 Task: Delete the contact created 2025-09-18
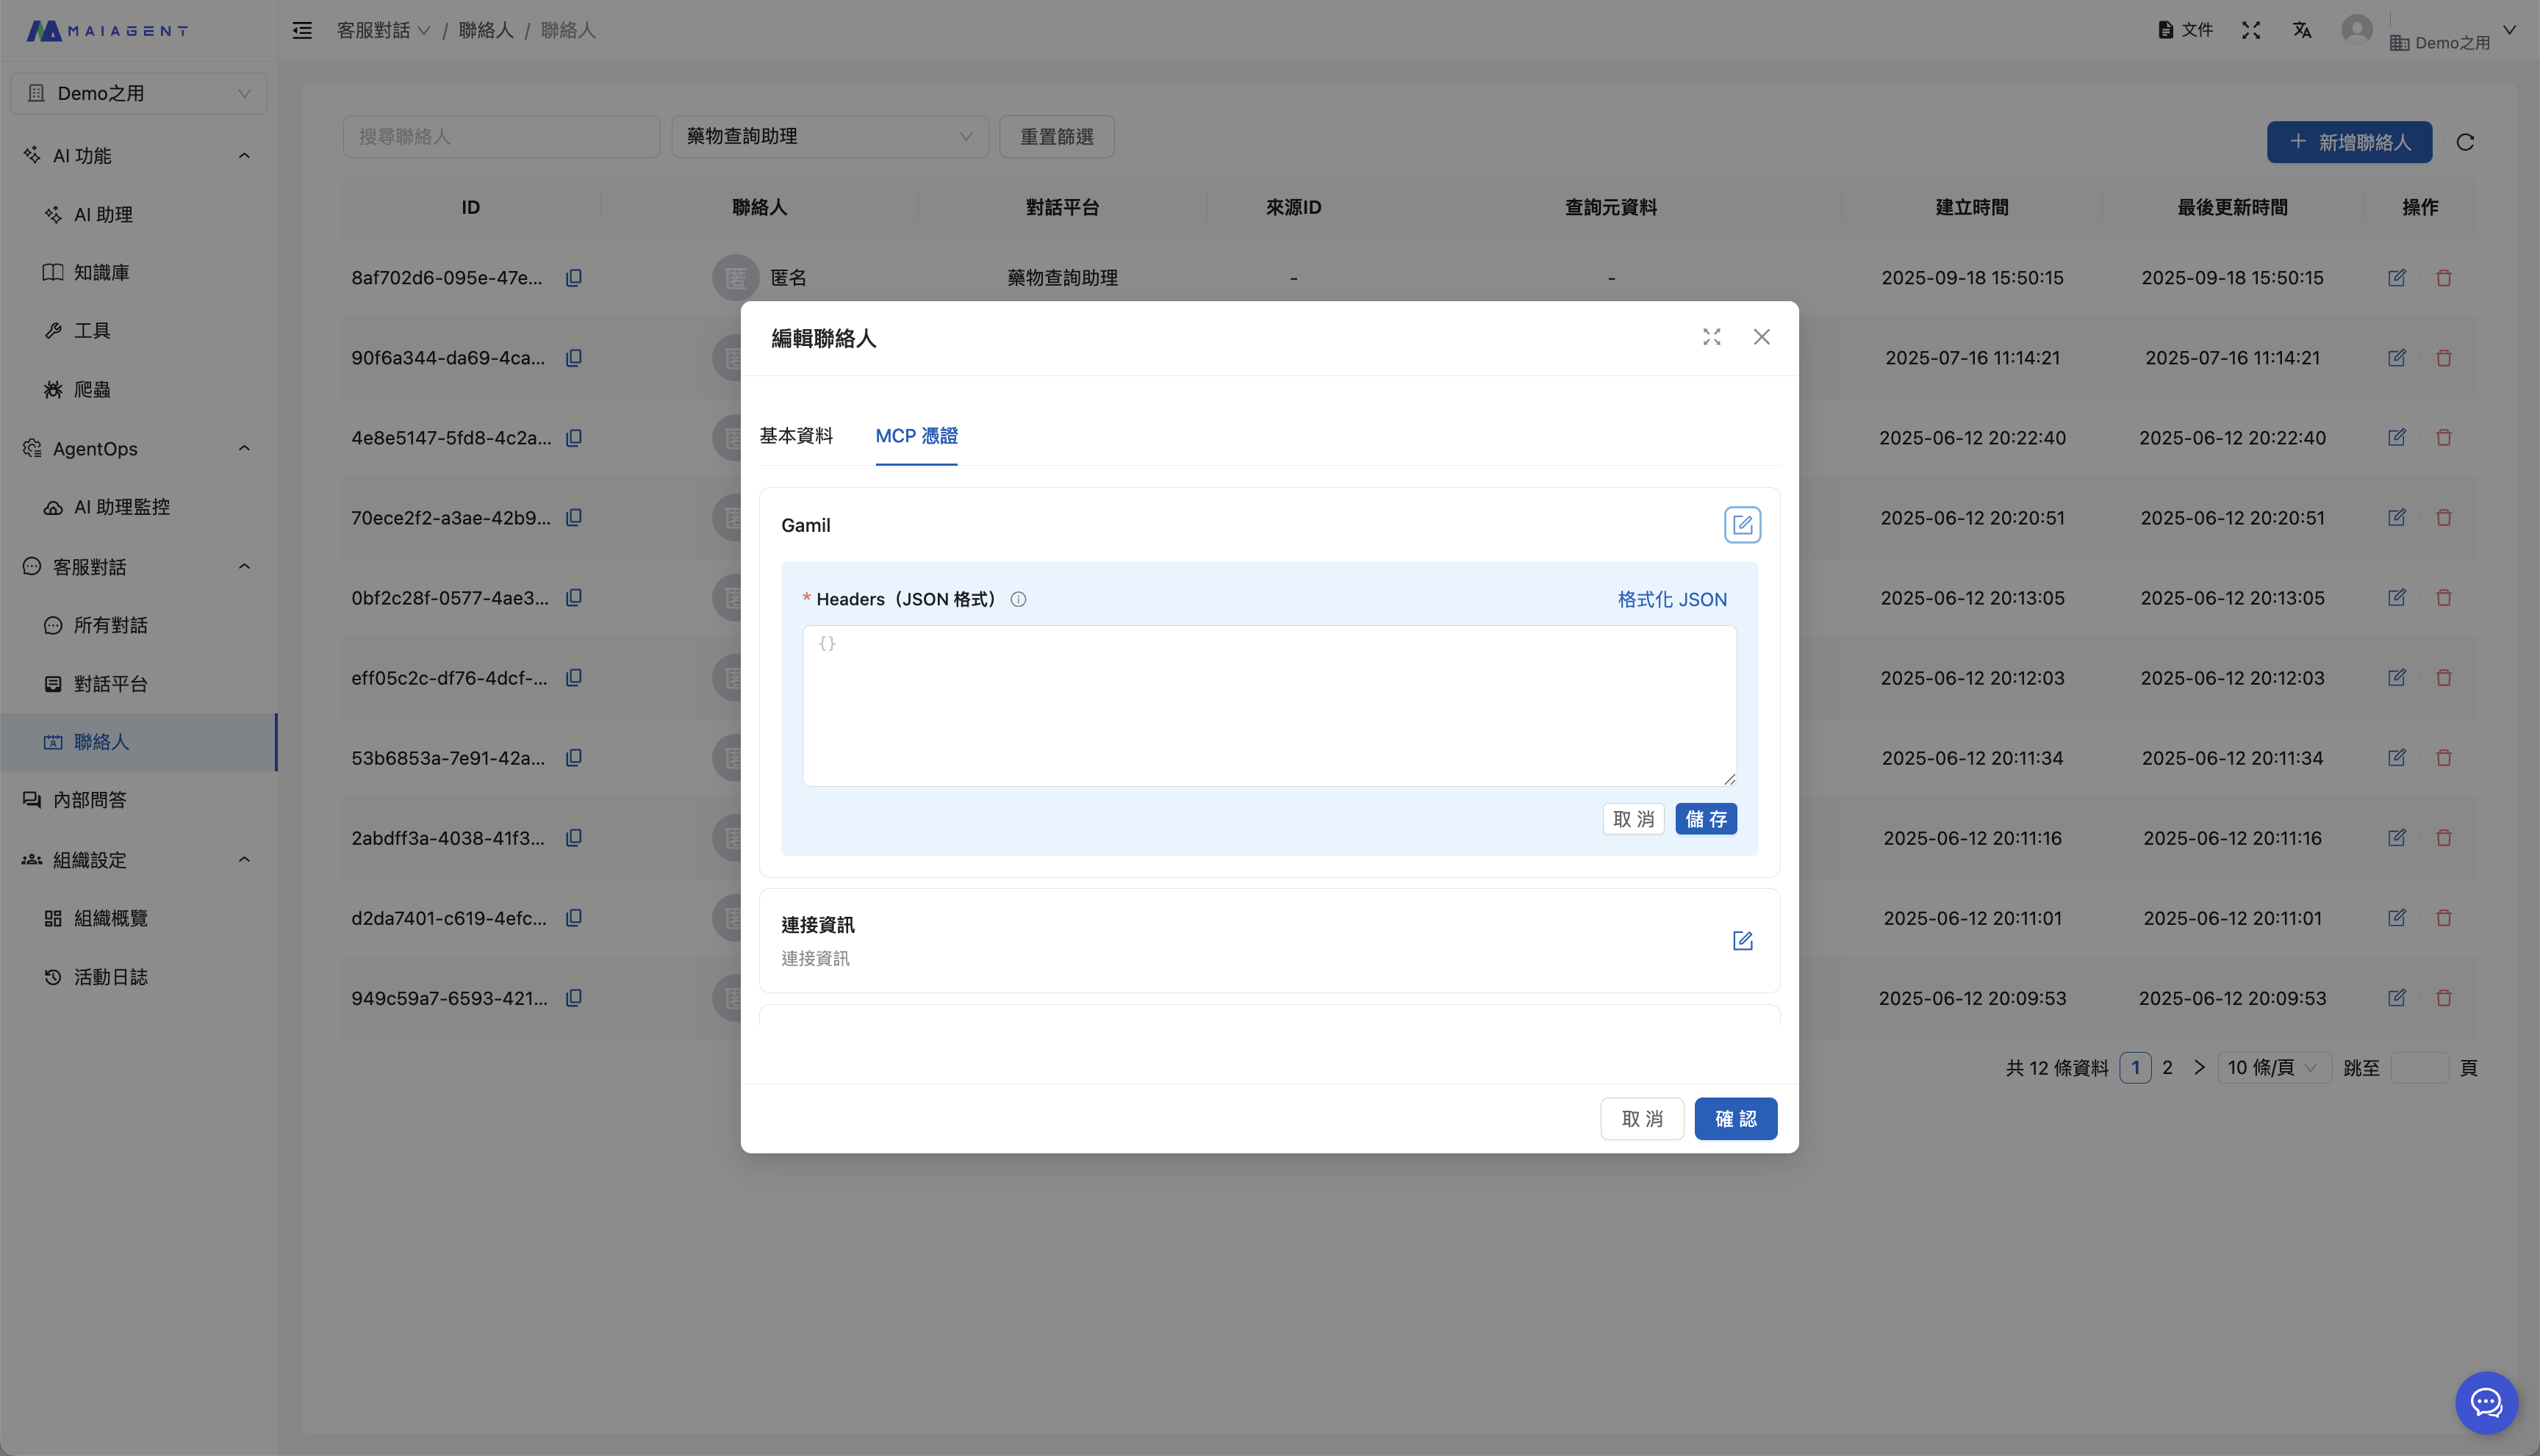(2443, 278)
